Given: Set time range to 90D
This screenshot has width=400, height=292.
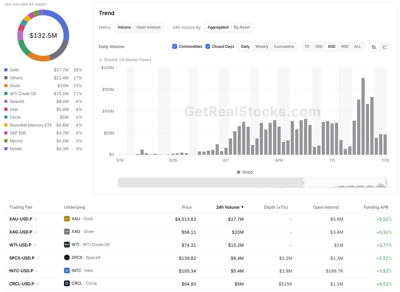Looking at the screenshot, I should pos(345,46).
